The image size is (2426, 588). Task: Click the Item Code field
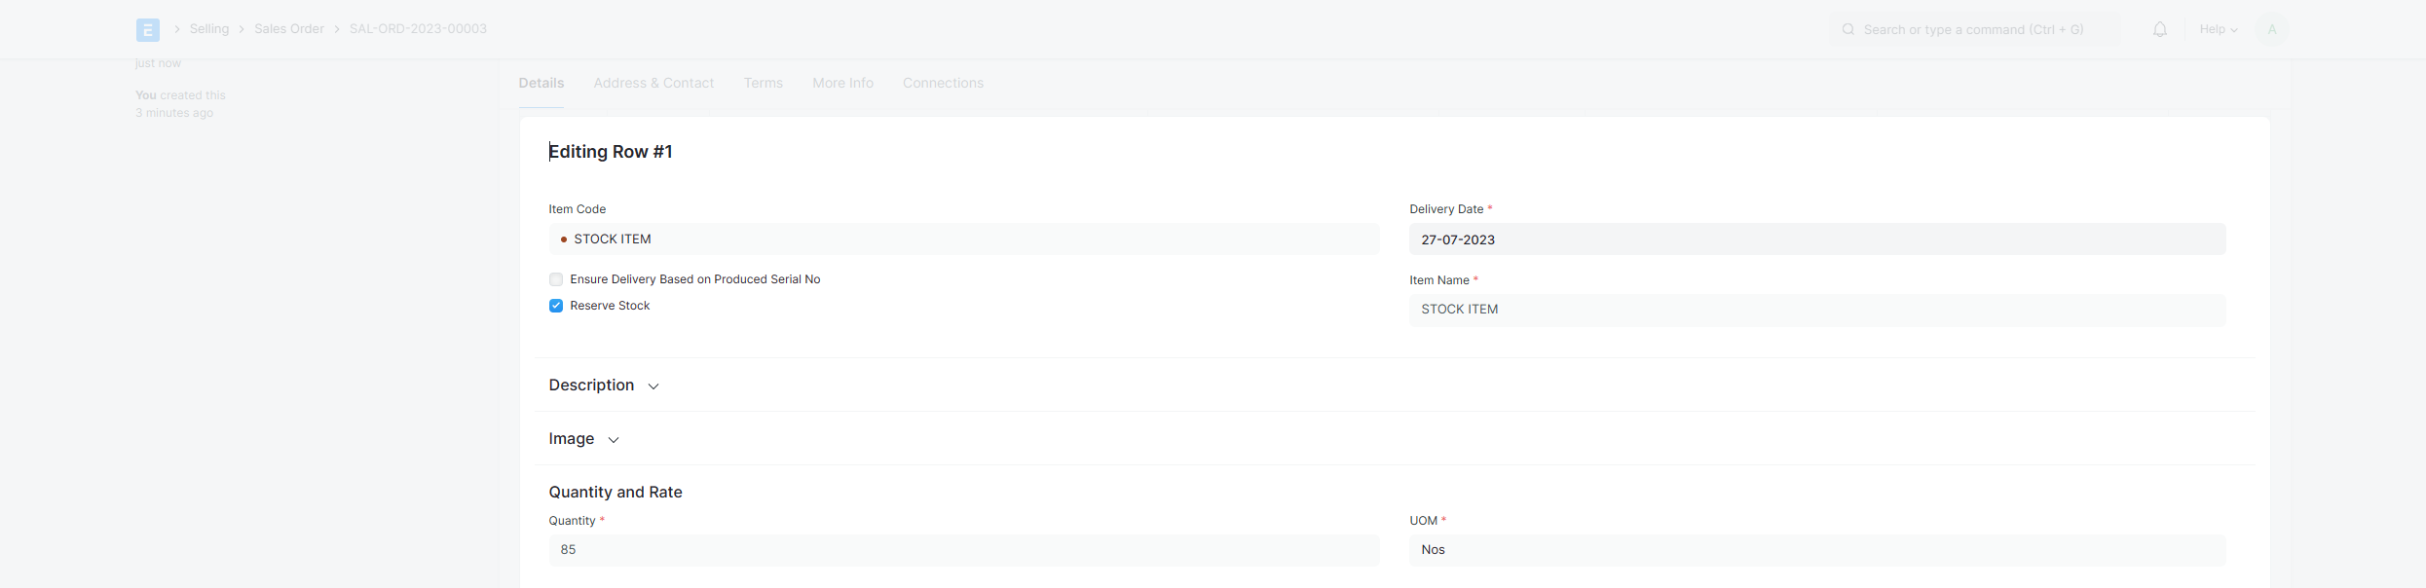pos(963,239)
